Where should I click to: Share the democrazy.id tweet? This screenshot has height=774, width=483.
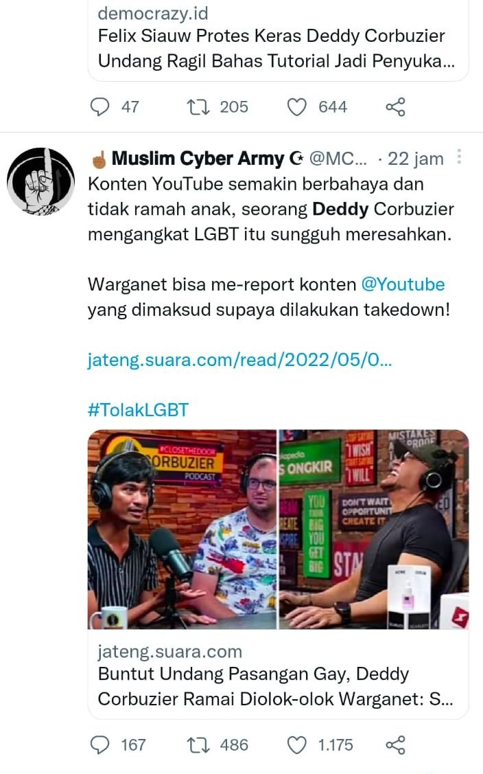pyautogui.click(x=395, y=106)
